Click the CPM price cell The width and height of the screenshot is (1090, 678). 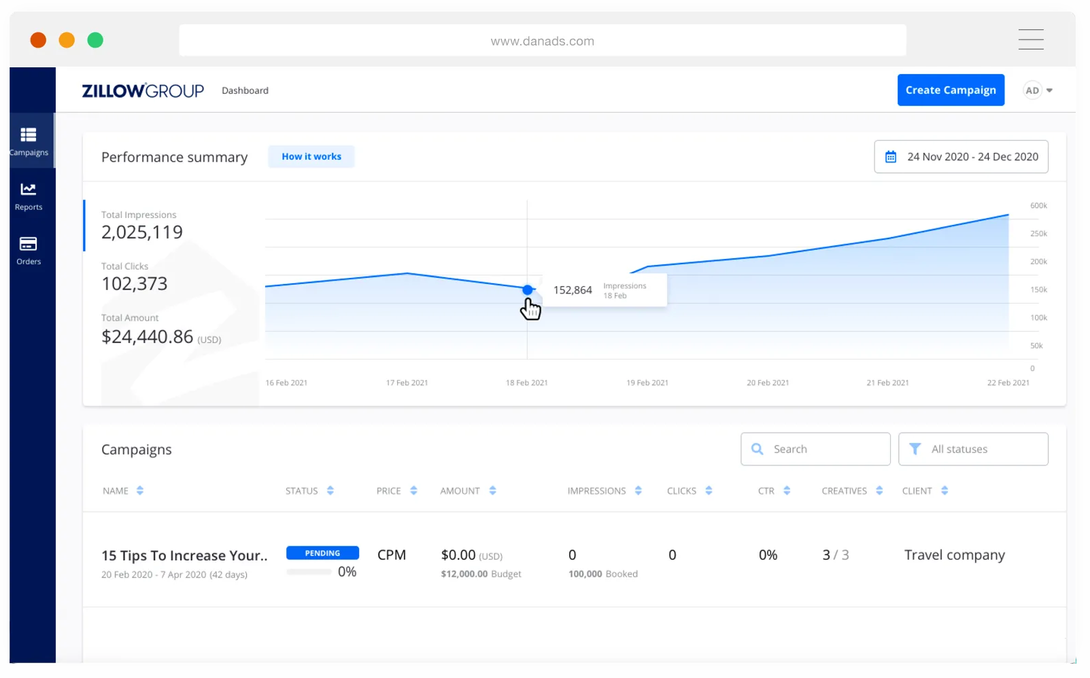[392, 555]
